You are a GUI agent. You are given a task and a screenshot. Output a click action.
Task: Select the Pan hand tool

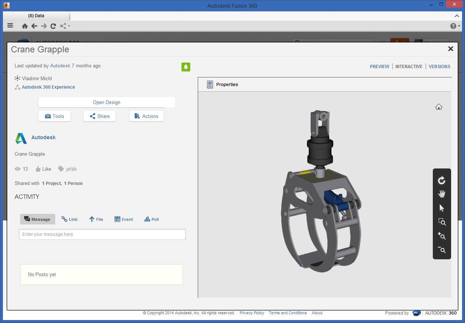442,194
